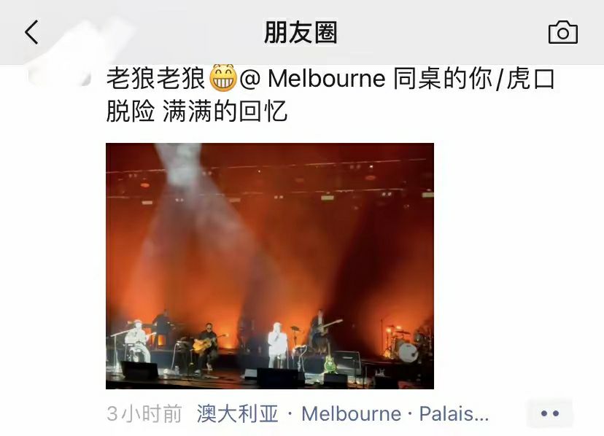
Task: Tap Palais... at the end of the location
Action: coord(454,414)
